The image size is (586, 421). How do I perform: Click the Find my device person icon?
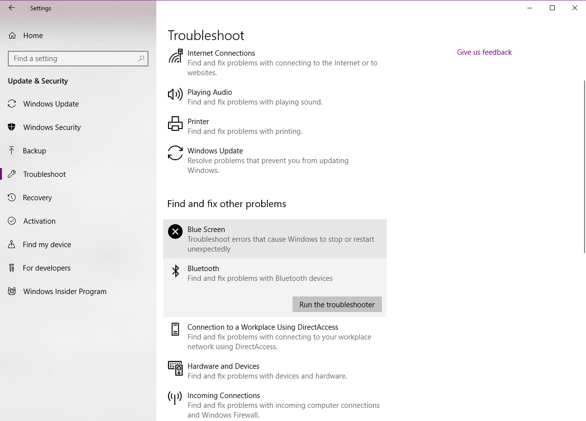[x=12, y=244]
